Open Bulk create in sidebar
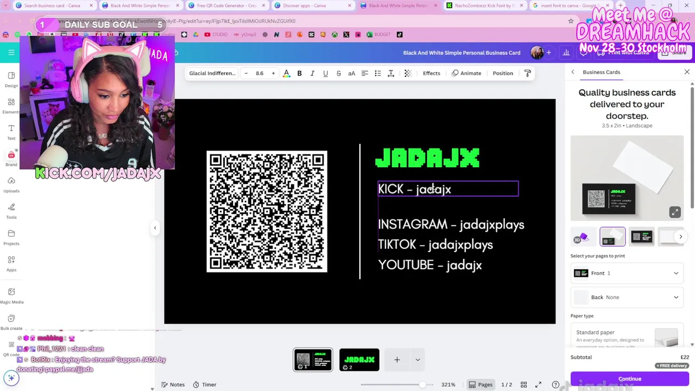 pyautogui.click(x=11, y=322)
